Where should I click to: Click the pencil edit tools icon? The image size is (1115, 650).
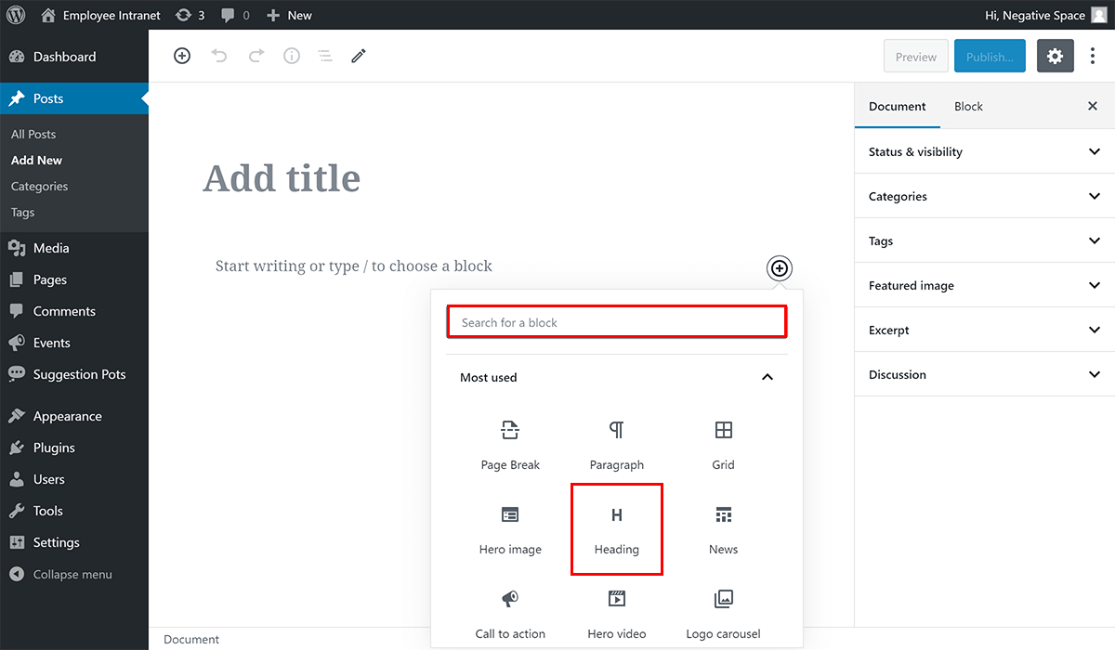[359, 56]
